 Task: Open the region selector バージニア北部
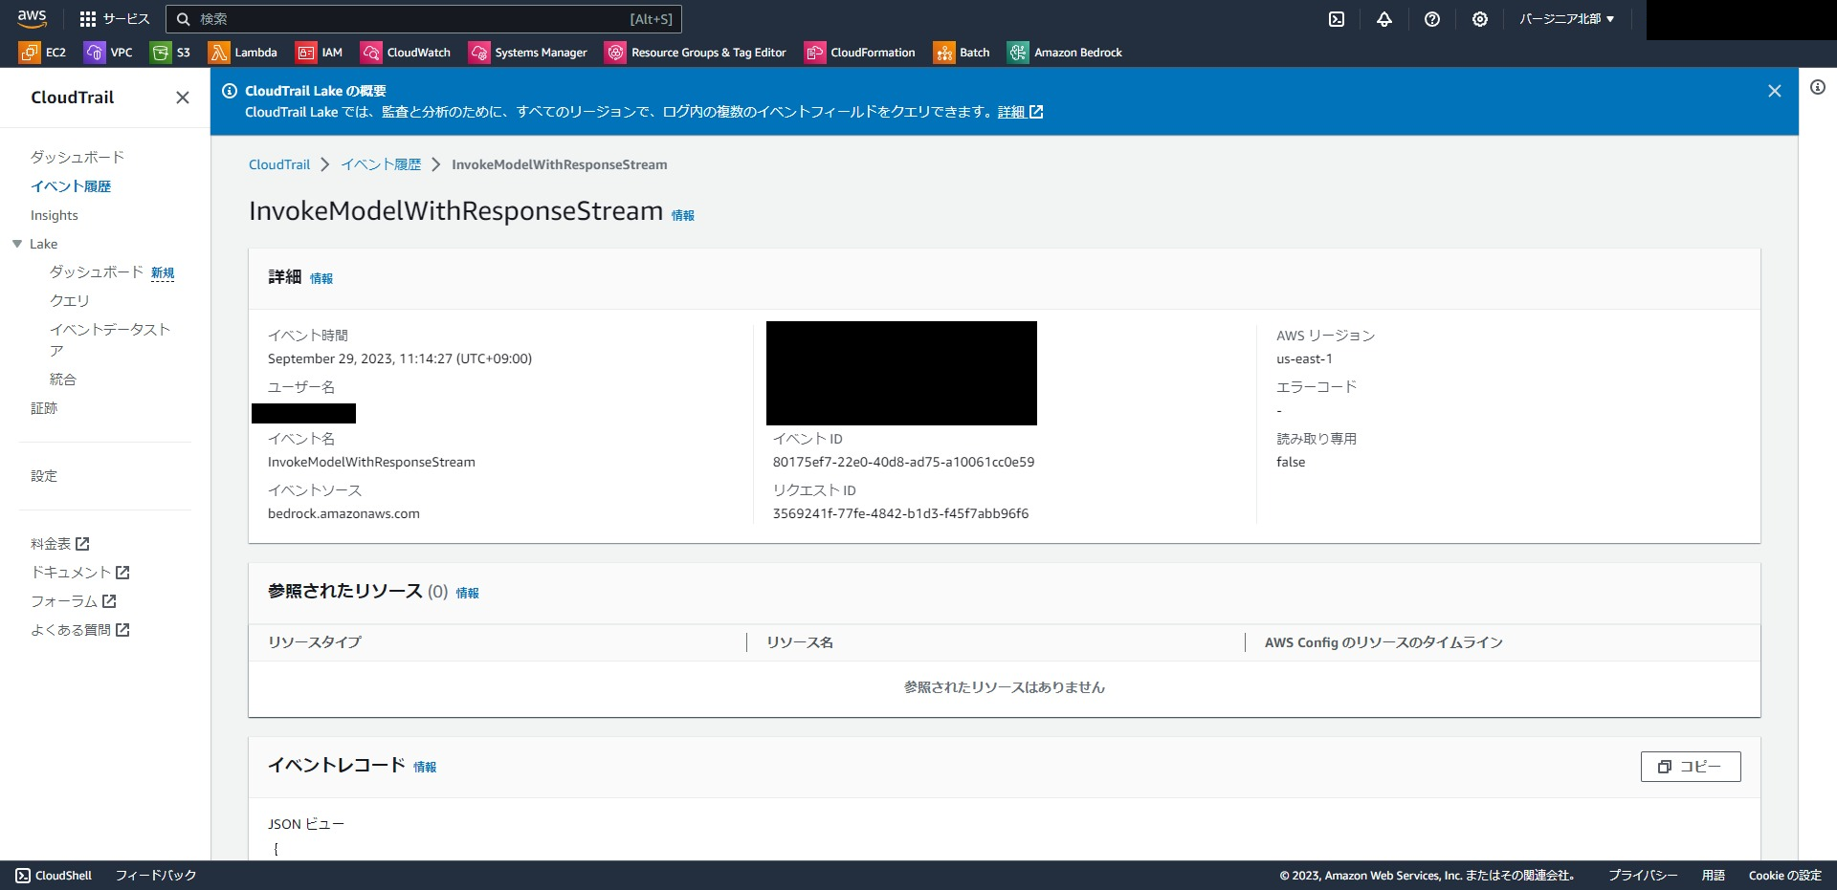click(x=1567, y=19)
